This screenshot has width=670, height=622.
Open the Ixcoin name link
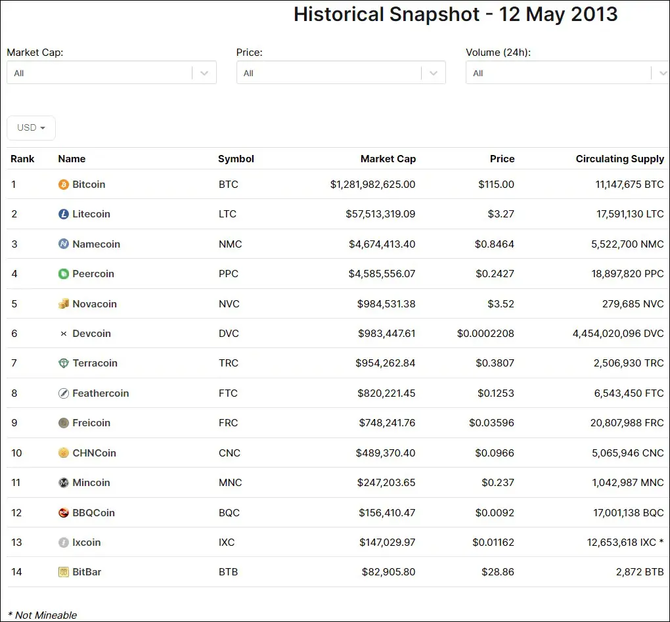[86, 543]
